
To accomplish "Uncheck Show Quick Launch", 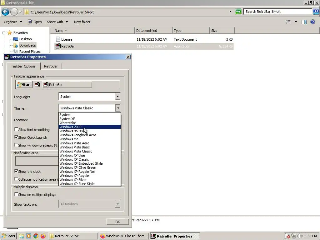I will pyautogui.click(x=16, y=137).
